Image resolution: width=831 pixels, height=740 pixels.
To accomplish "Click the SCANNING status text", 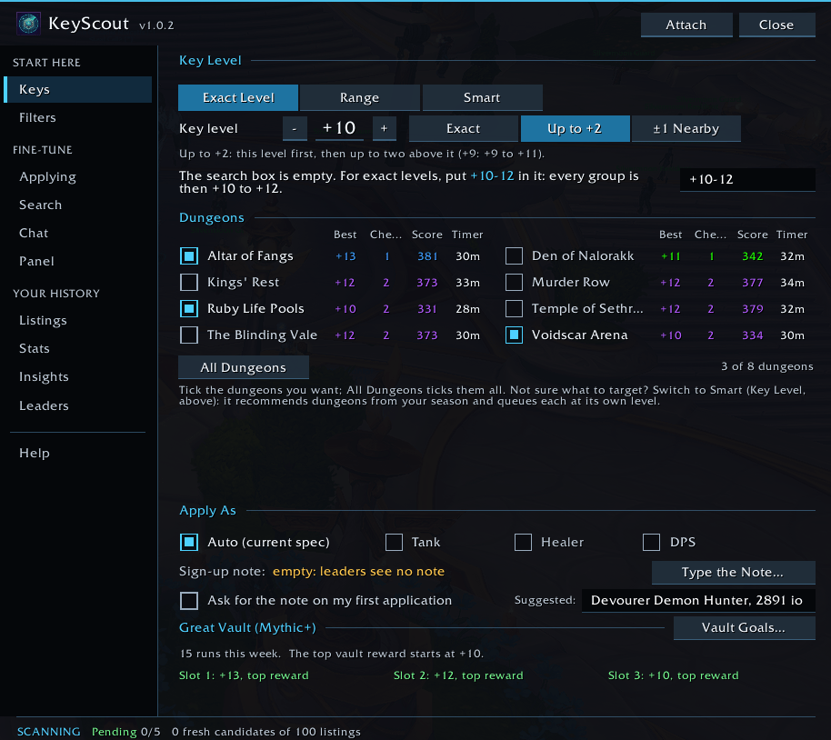I will tap(49, 732).
